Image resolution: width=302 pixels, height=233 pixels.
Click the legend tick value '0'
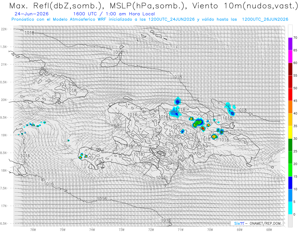pos(294,214)
